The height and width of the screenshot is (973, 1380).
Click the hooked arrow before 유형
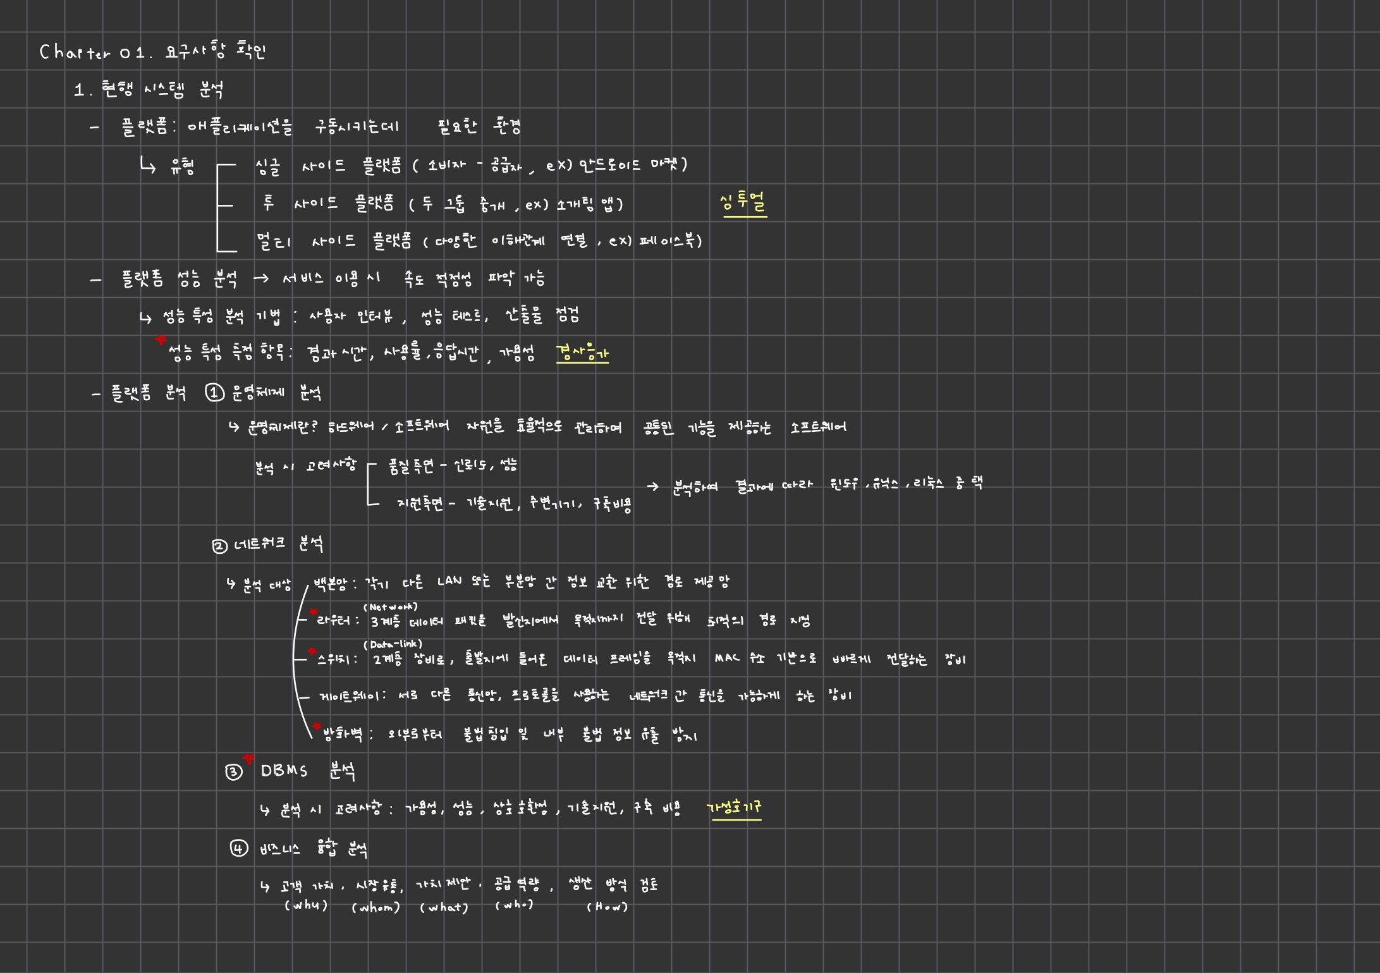(148, 166)
